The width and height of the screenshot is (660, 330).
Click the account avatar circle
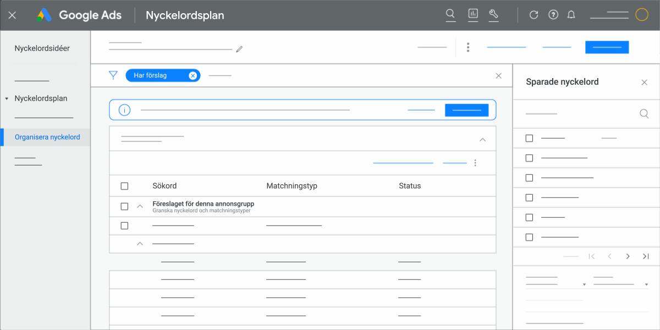642,15
